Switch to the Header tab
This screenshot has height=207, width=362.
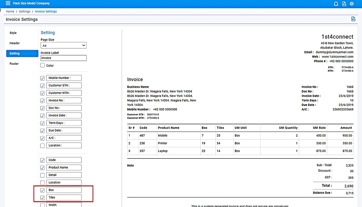click(x=14, y=43)
